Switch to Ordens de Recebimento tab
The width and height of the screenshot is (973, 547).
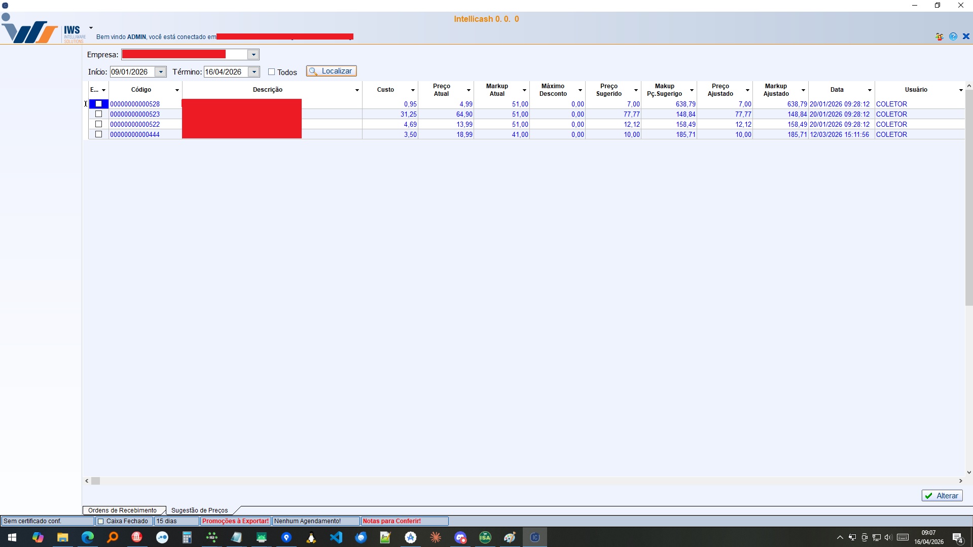pyautogui.click(x=122, y=510)
